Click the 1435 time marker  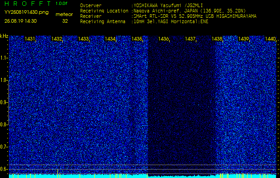coord(137,39)
